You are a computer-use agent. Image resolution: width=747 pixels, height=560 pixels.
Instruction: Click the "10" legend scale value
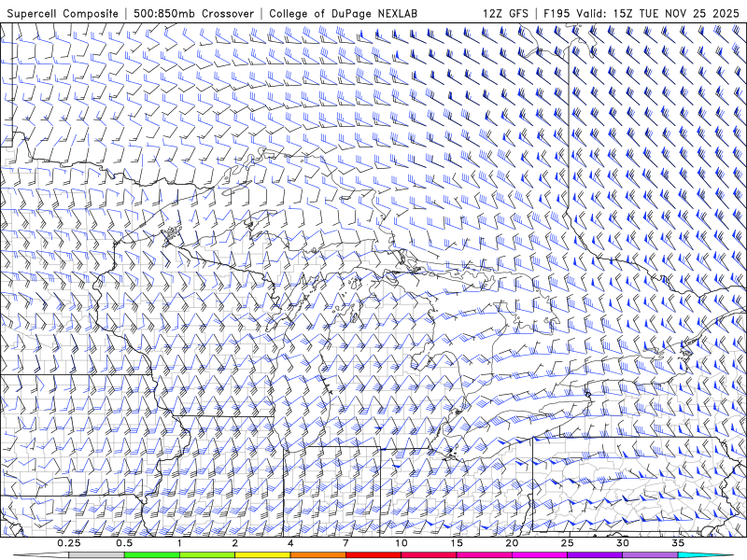point(402,543)
